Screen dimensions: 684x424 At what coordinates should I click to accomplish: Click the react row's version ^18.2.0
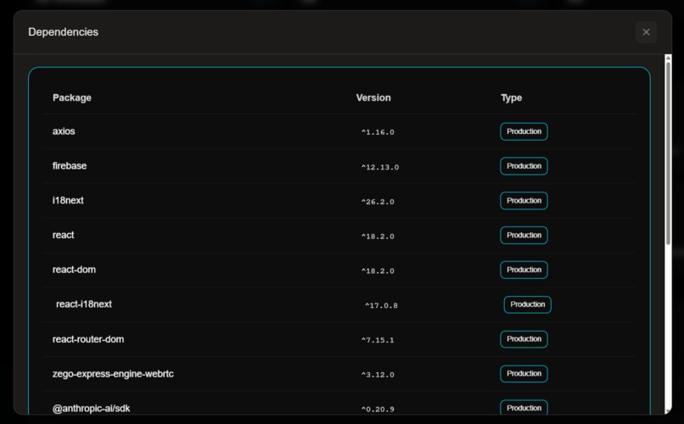pyautogui.click(x=378, y=237)
